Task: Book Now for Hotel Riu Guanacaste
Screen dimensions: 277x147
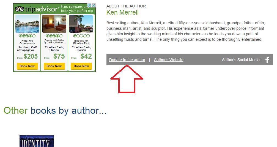Action: point(27,66)
